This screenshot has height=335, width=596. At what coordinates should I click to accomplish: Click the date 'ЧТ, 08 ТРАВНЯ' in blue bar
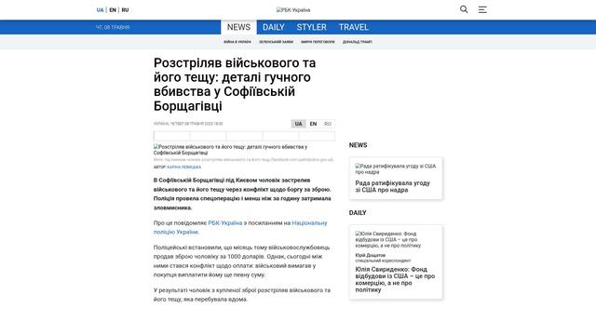113,27
